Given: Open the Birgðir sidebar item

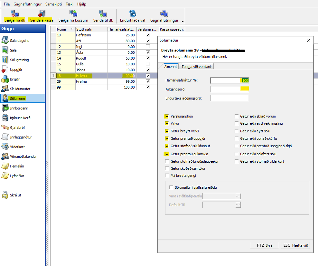Looking at the screenshot, I should tap(5, 79).
